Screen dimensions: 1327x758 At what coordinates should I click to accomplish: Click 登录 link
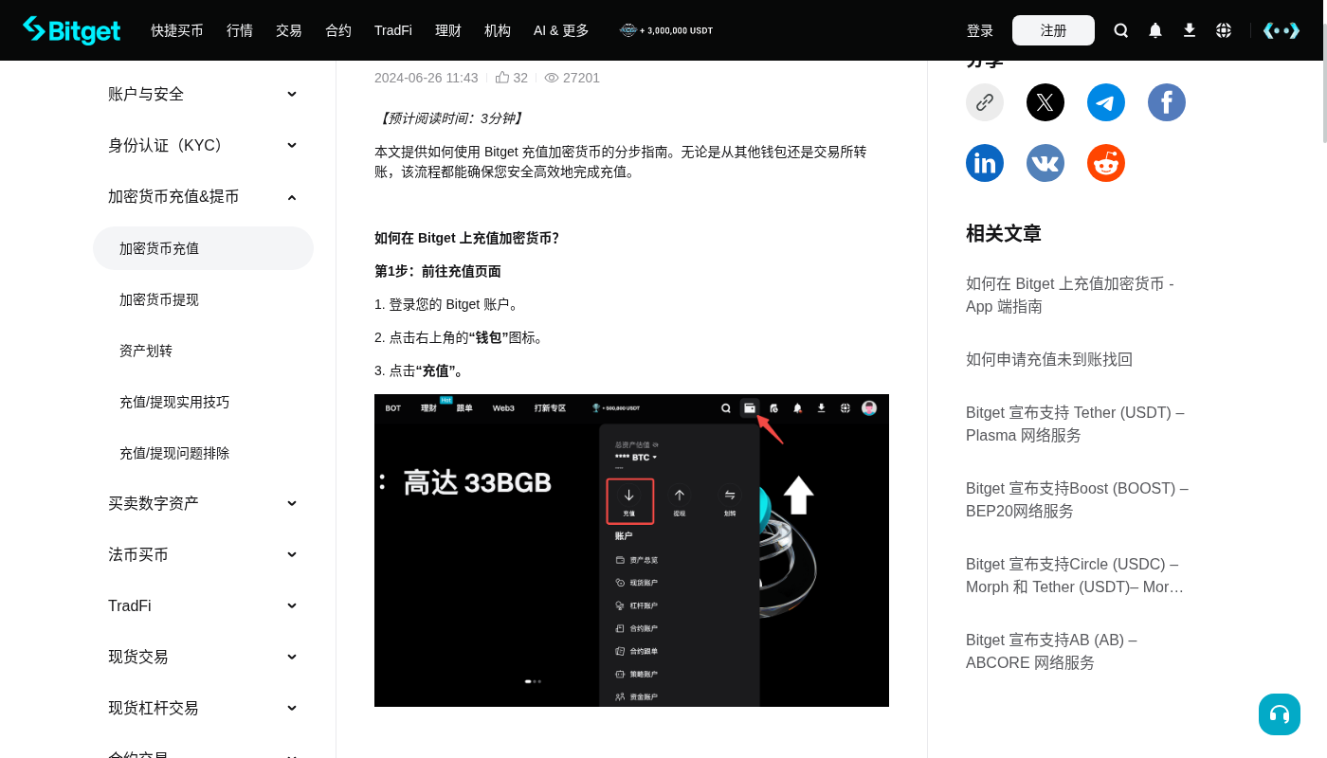tap(980, 30)
